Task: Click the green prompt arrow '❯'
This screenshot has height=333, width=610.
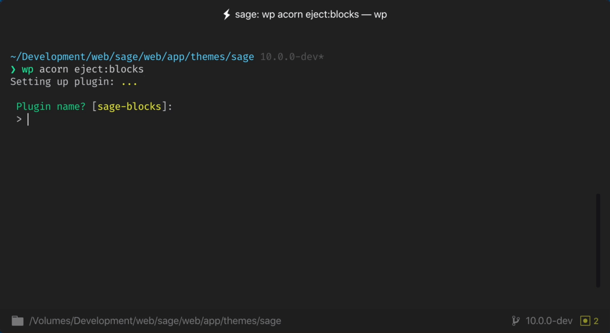Action: click(13, 69)
